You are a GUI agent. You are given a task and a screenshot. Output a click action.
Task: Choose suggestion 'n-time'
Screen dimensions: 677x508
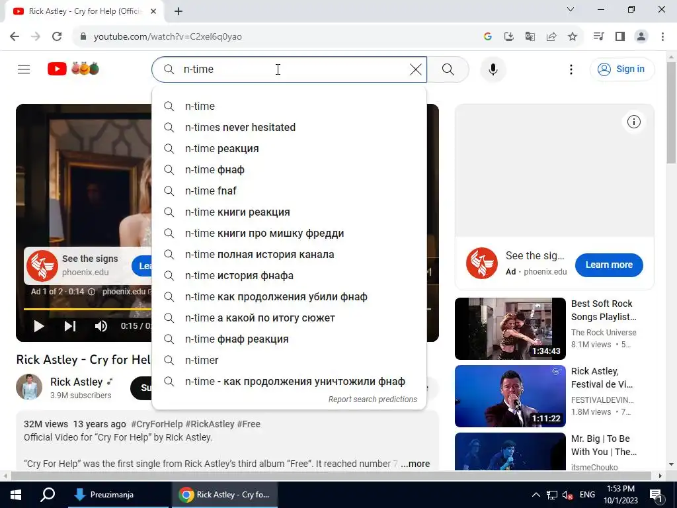[x=290, y=106]
